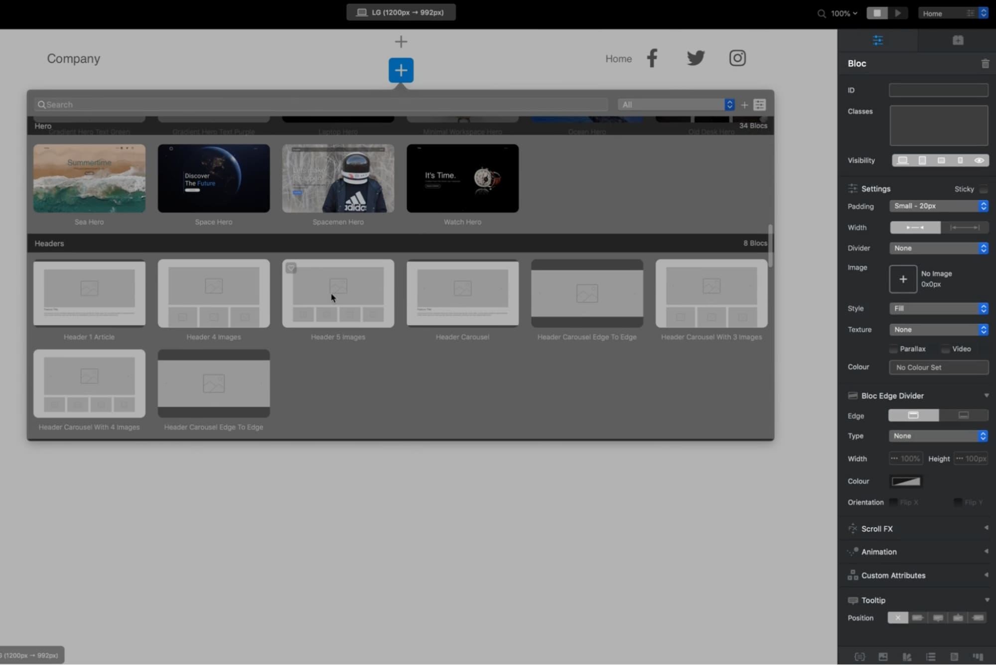Toggle tablet landscape visibility icon

941,160
